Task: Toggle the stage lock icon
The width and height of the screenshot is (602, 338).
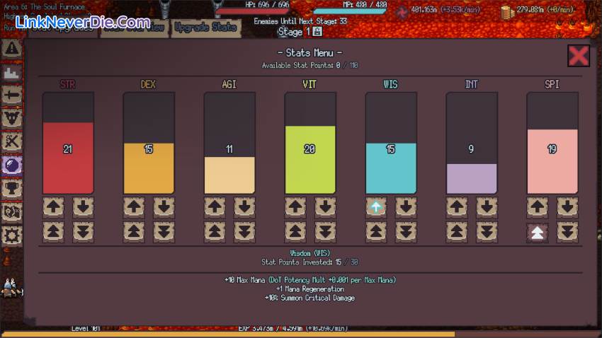Action: click(x=318, y=33)
